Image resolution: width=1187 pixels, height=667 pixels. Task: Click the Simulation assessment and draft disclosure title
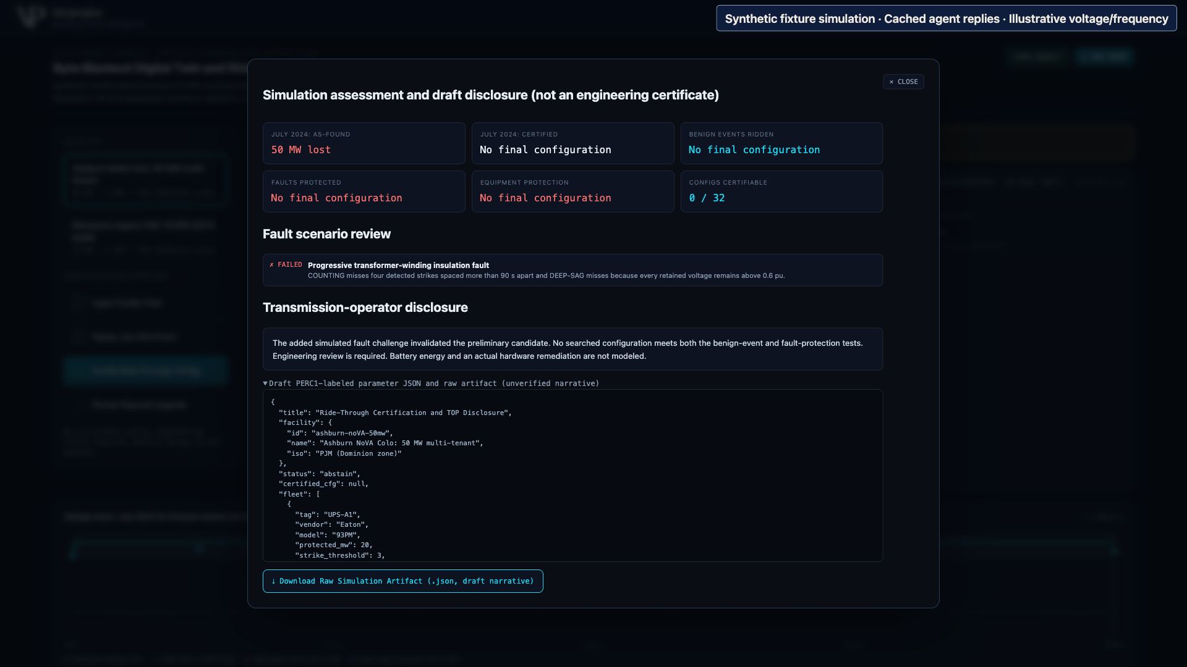click(x=490, y=95)
